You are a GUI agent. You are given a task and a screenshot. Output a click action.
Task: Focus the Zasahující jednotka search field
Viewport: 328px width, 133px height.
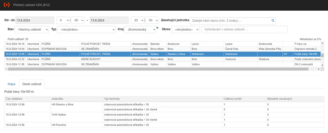(233, 20)
